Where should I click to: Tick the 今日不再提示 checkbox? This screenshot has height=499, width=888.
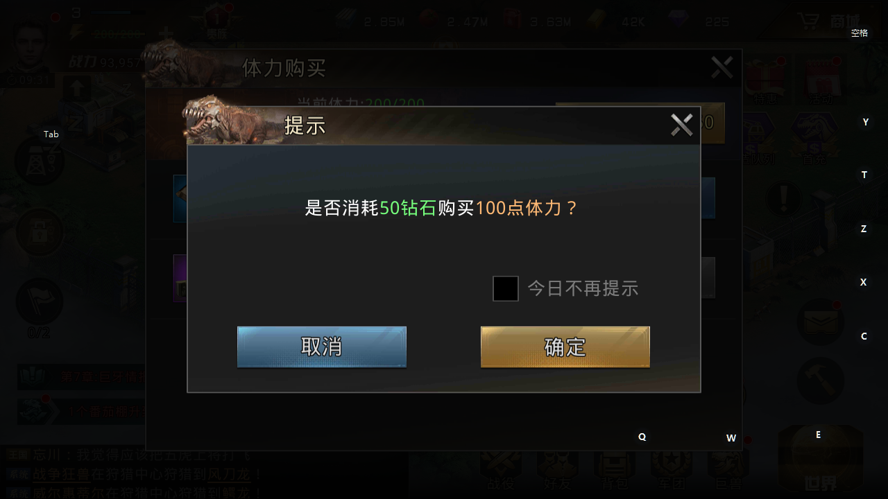point(506,288)
